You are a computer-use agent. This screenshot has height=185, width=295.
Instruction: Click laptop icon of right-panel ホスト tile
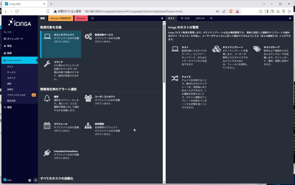(175, 49)
